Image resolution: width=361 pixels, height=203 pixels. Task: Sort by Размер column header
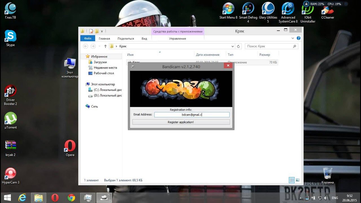tap(265, 55)
